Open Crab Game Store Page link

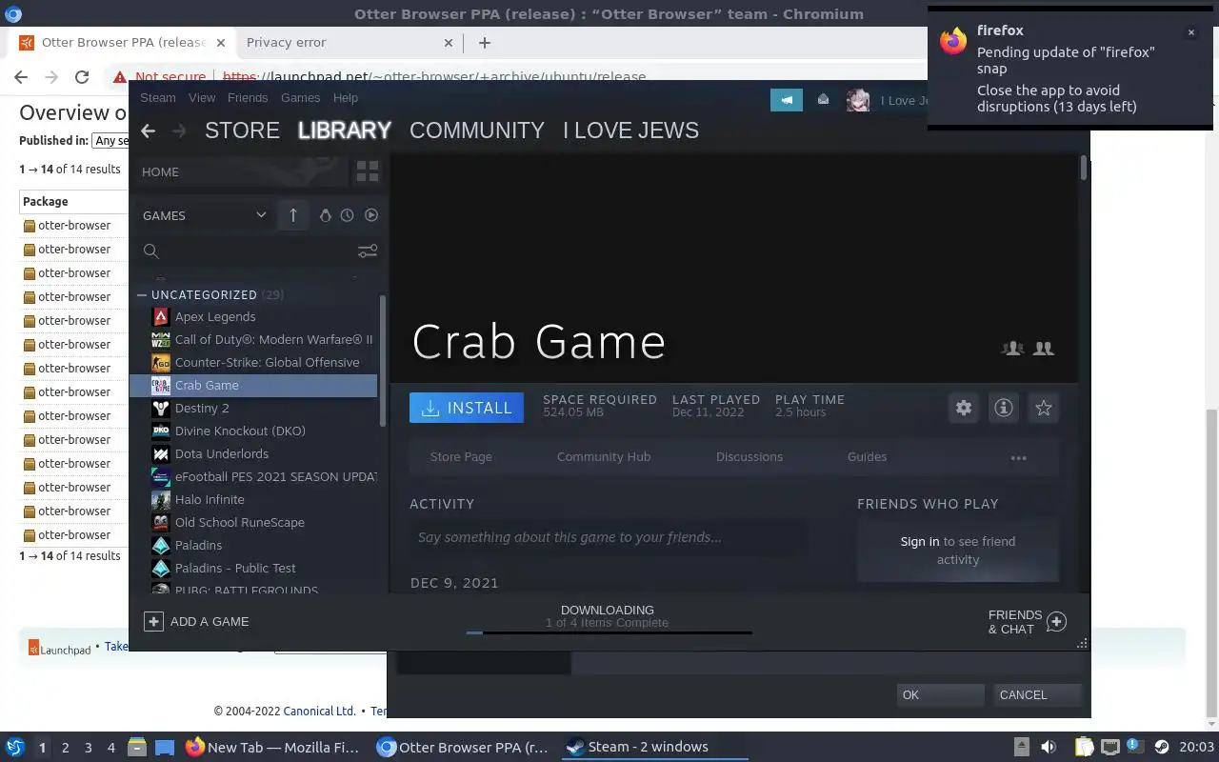[461, 457]
